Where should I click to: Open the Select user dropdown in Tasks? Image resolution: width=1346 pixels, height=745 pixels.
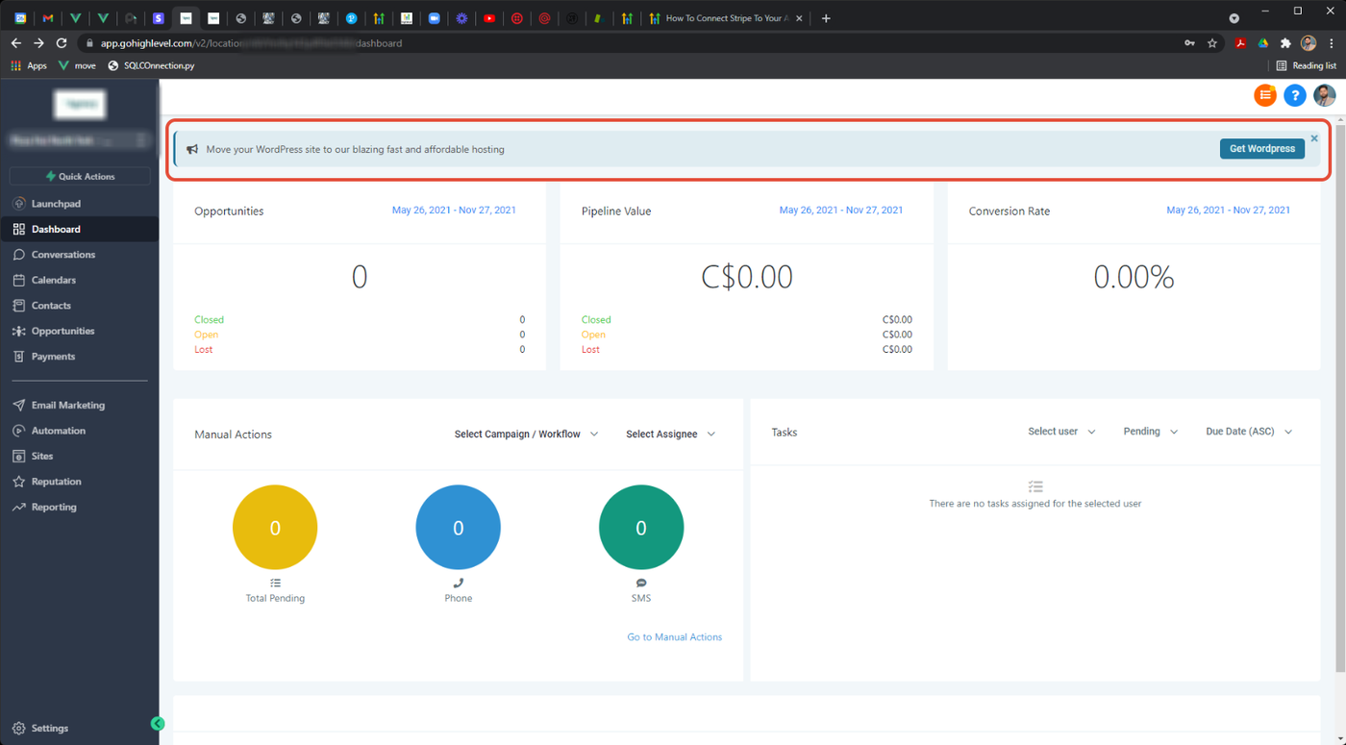[x=1061, y=432]
